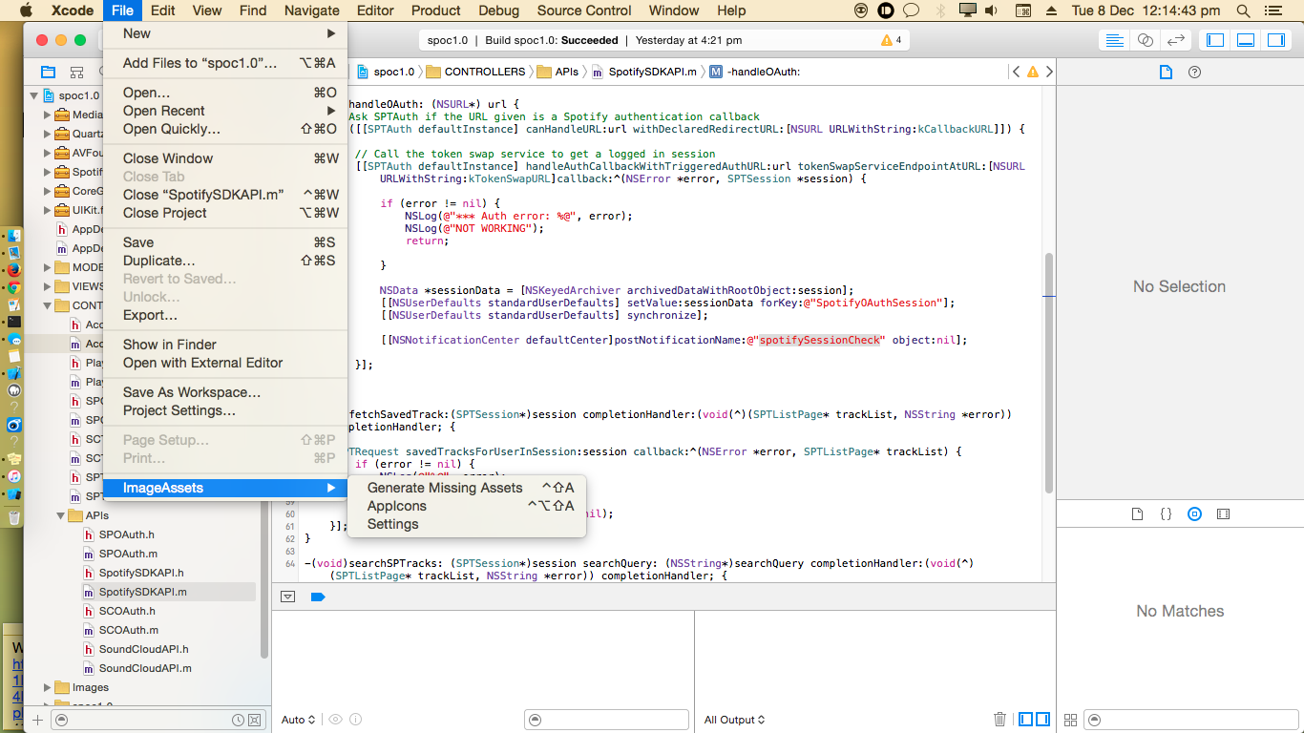The width and height of the screenshot is (1304, 733).
Task: Collapse the APIs folder
Action: (61, 515)
